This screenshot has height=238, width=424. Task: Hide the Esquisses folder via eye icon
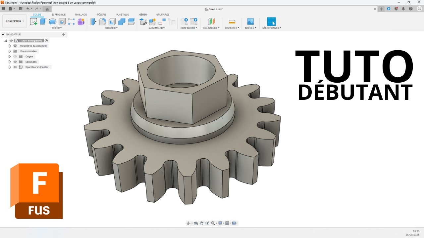coord(15,62)
